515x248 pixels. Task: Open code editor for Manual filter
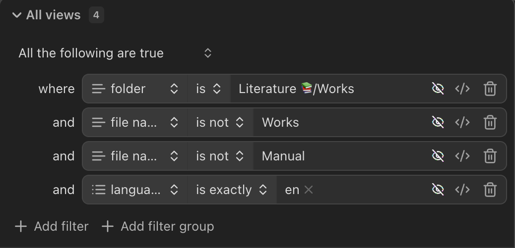tap(462, 156)
